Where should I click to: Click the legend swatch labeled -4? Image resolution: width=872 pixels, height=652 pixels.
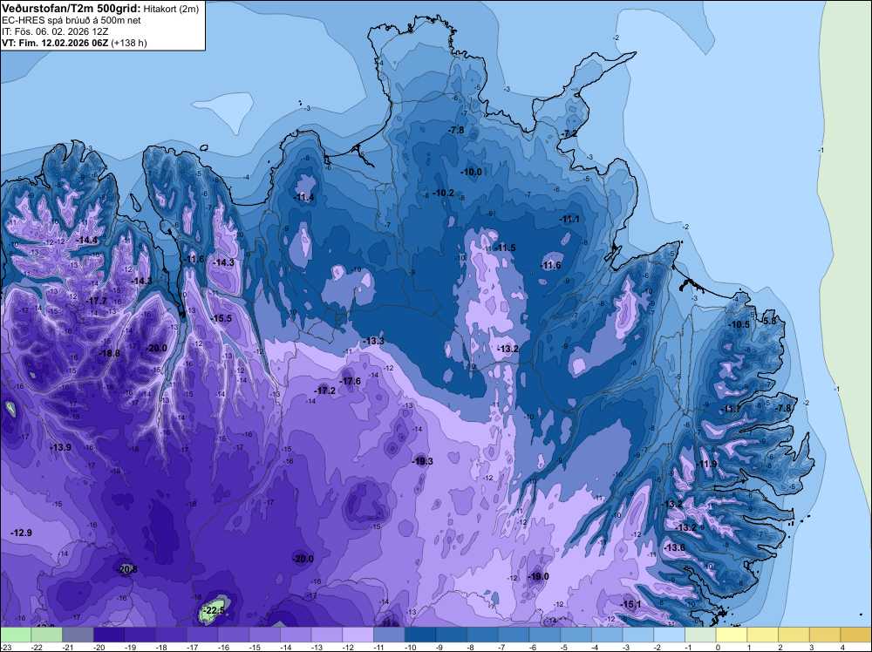pos(607,635)
